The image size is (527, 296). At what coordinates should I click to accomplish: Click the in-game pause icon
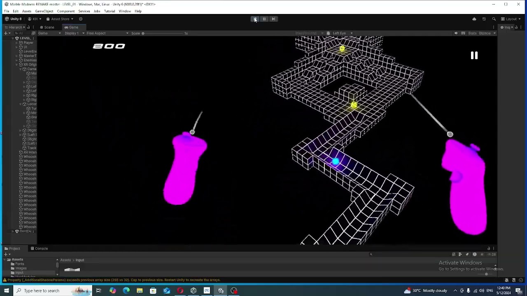click(x=474, y=55)
